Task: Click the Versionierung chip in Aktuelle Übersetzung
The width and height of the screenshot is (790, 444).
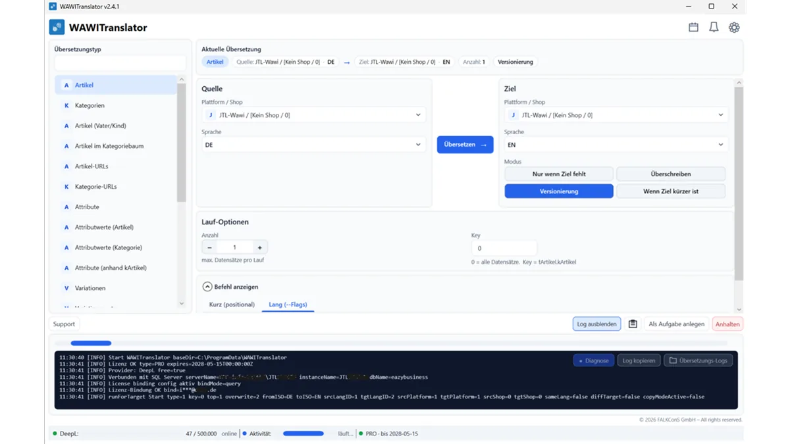Action: [515, 62]
